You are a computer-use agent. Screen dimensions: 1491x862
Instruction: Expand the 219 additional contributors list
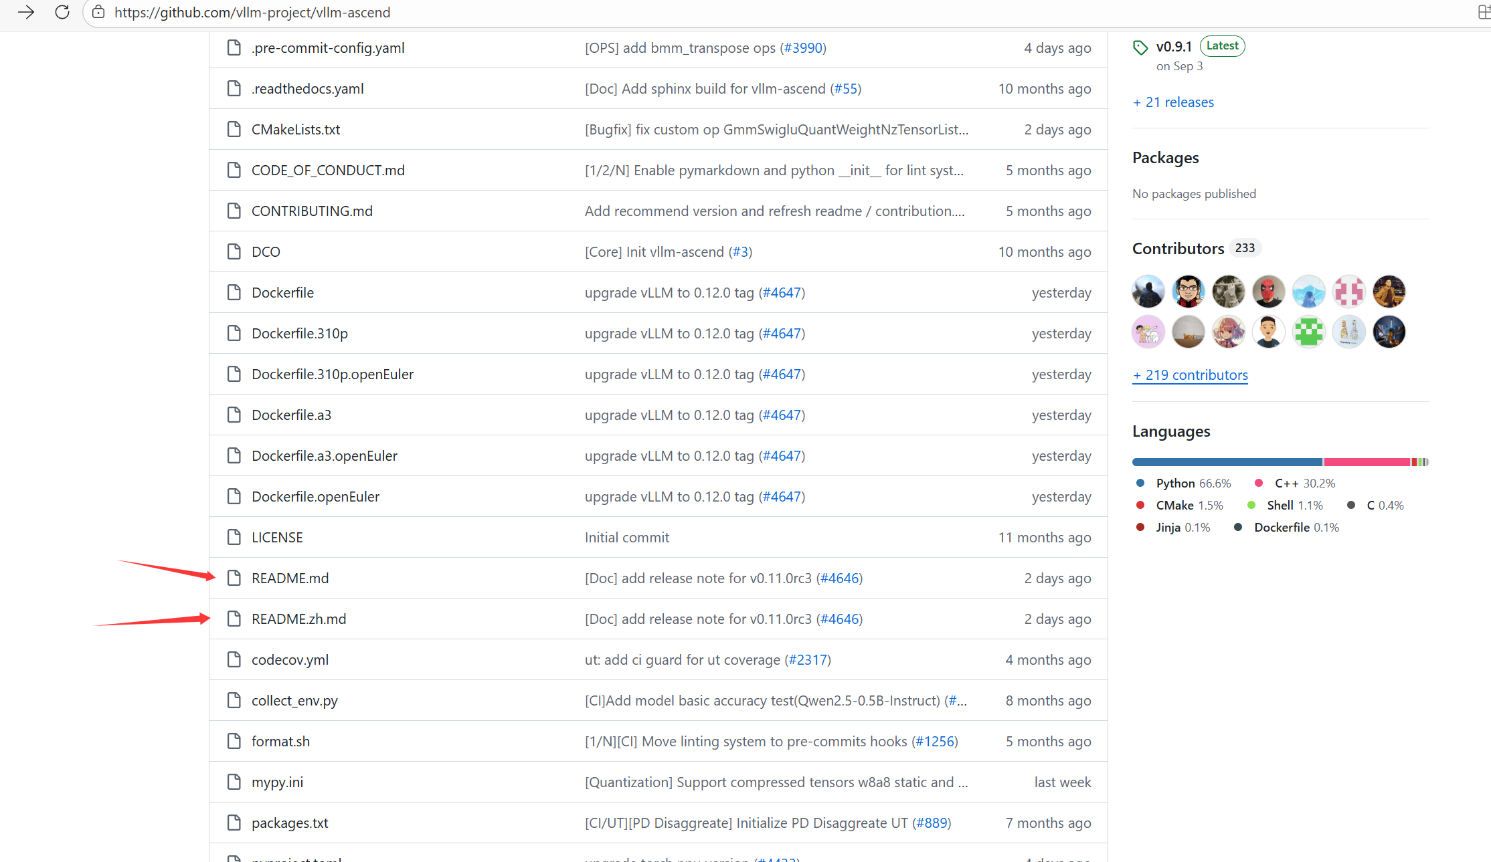tap(1190, 375)
